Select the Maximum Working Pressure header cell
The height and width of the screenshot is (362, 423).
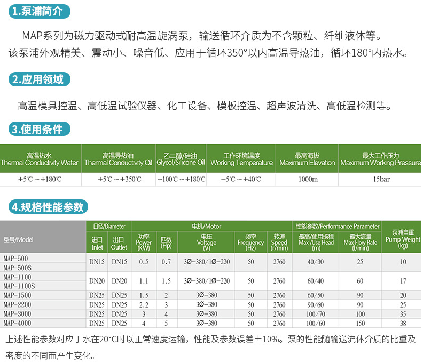point(380,159)
